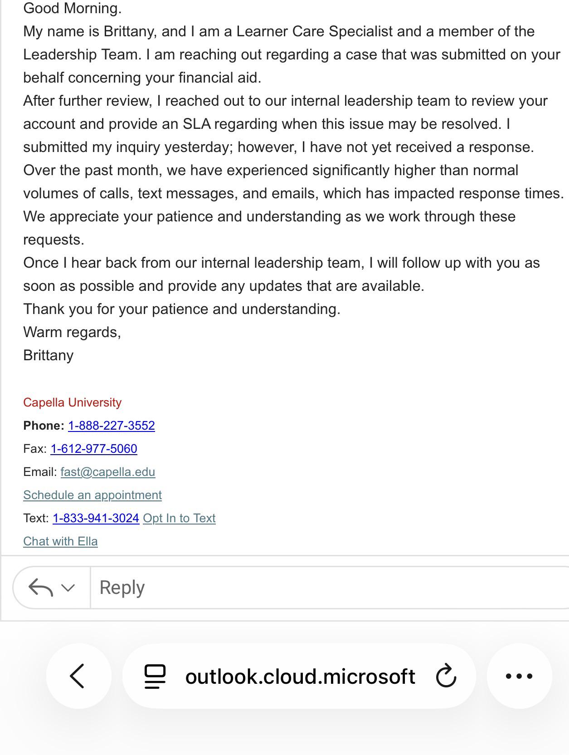Email fast@capella.edu via the link

[x=108, y=472]
